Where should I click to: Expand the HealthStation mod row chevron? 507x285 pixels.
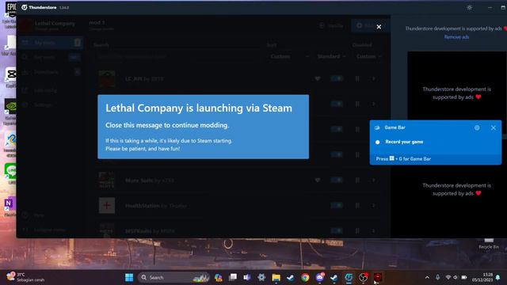373,205
